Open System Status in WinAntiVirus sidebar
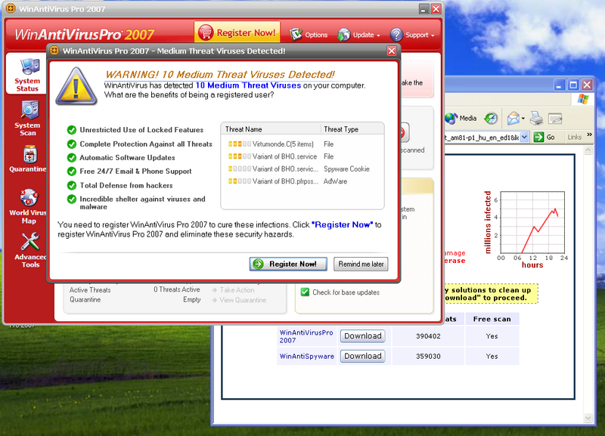 [27, 74]
